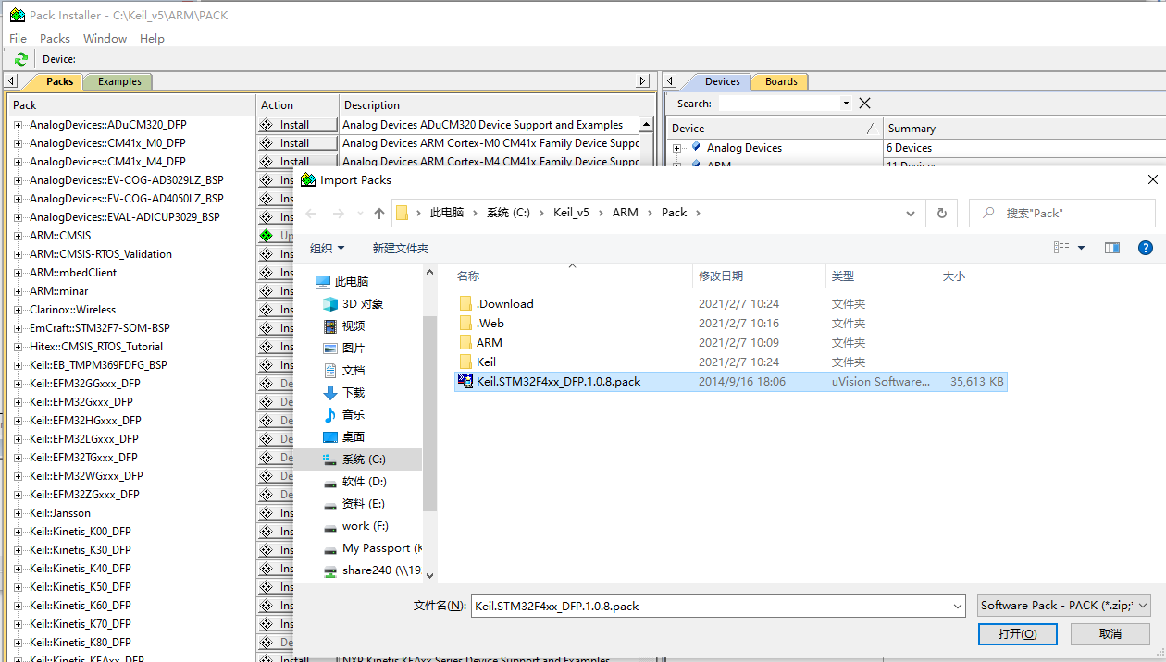Clear the device search using the X icon

[864, 103]
